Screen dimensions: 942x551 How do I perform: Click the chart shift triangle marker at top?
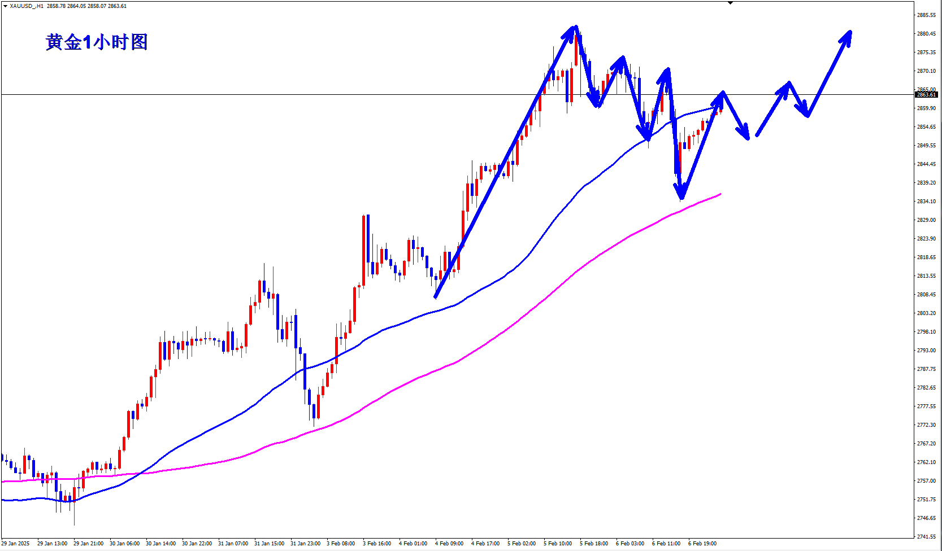click(730, 3)
